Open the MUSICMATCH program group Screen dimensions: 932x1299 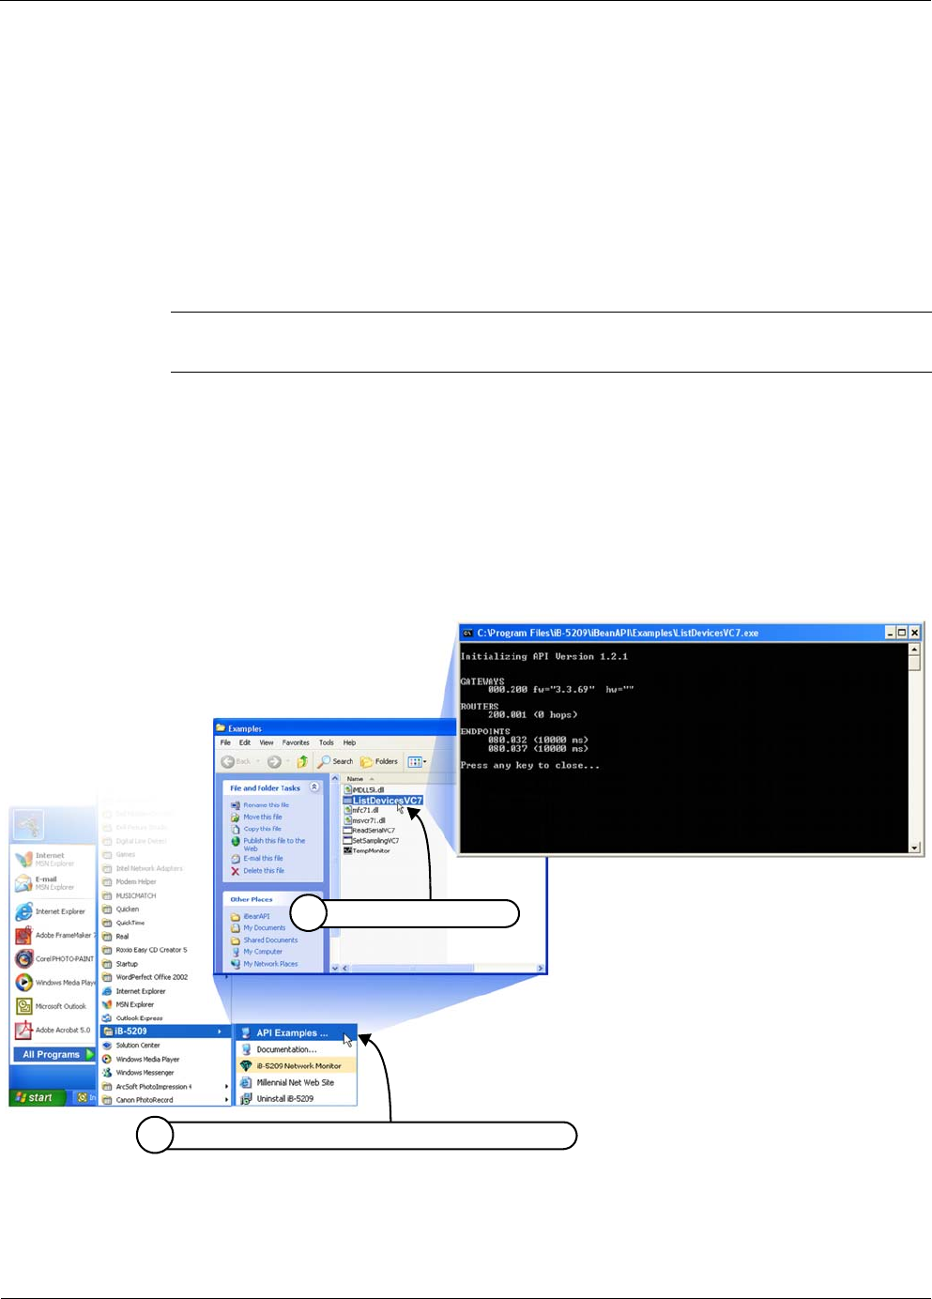pos(130,895)
